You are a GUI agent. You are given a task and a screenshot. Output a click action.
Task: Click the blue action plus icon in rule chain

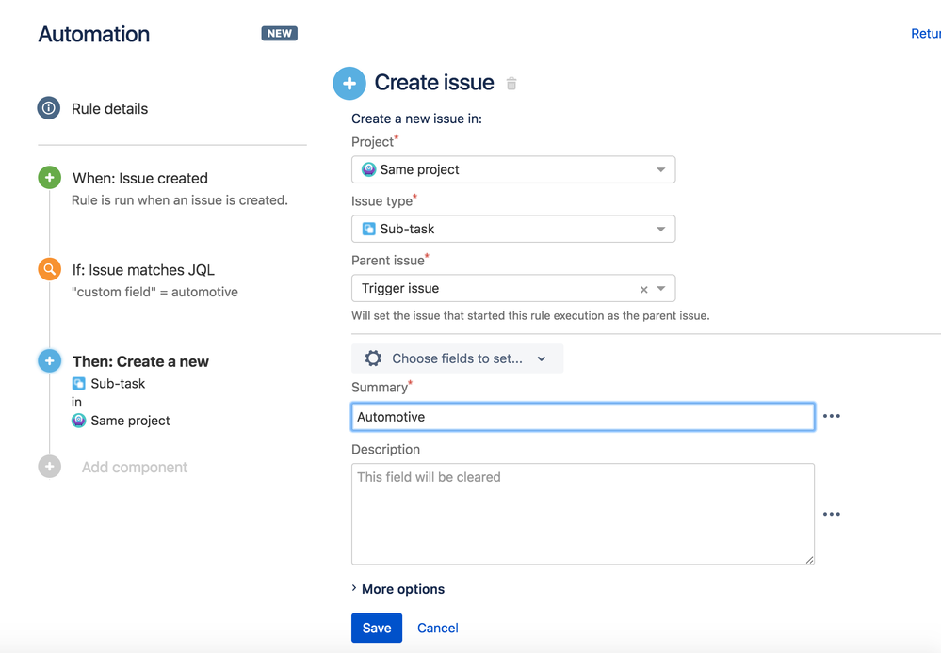49,361
